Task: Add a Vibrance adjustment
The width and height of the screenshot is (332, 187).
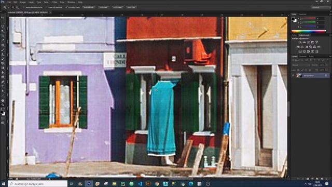Action: pyautogui.click(x=317, y=42)
